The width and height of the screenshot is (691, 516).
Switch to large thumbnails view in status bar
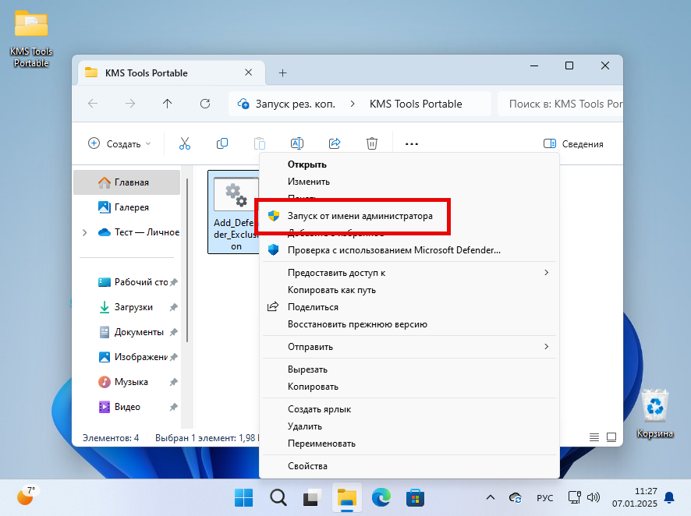pos(611,437)
